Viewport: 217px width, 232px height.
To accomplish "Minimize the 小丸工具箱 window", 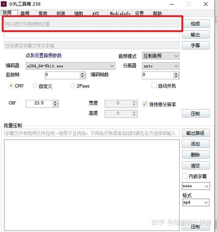I will click(x=172, y=4).
